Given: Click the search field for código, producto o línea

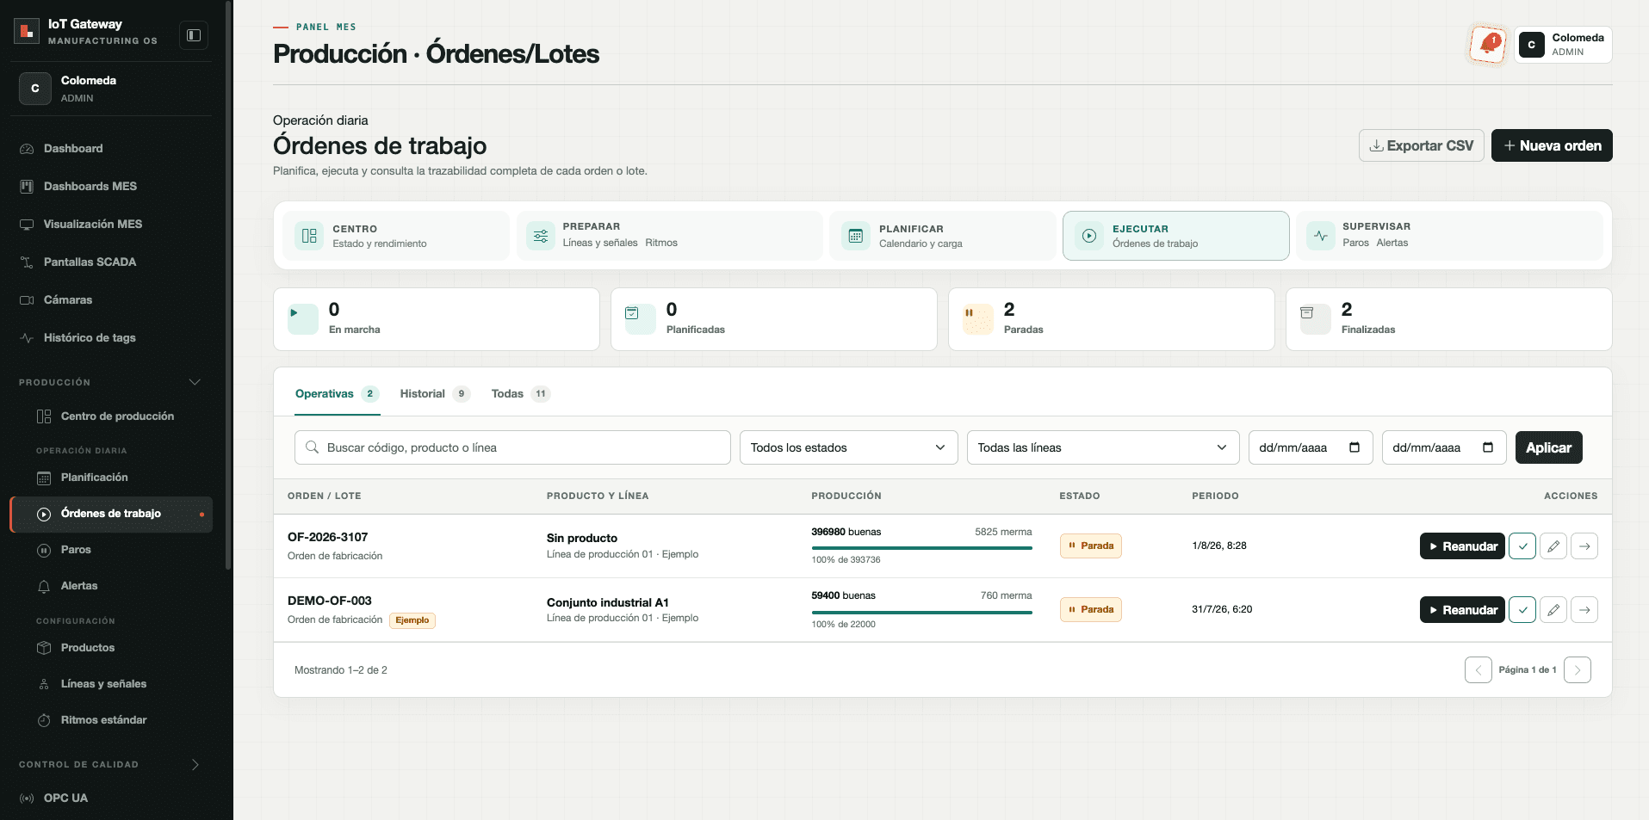Looking at the screenshot, I should [x=512, y=447].
